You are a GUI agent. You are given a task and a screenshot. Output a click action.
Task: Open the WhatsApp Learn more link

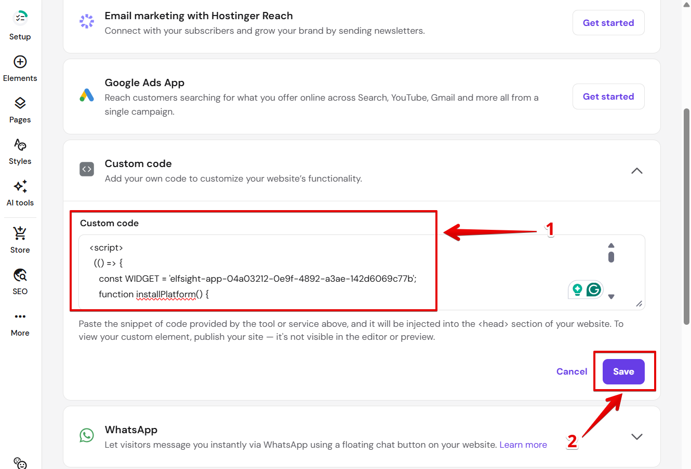tap(523, 445)
